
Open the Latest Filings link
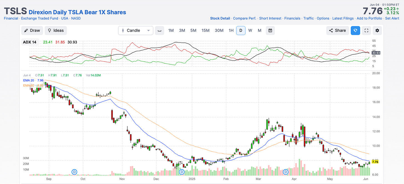[x=343, y=18]
